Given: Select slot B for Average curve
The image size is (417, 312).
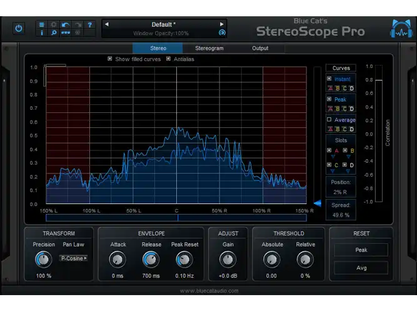Looking at the screenshot, I should (x=337, y=129).
